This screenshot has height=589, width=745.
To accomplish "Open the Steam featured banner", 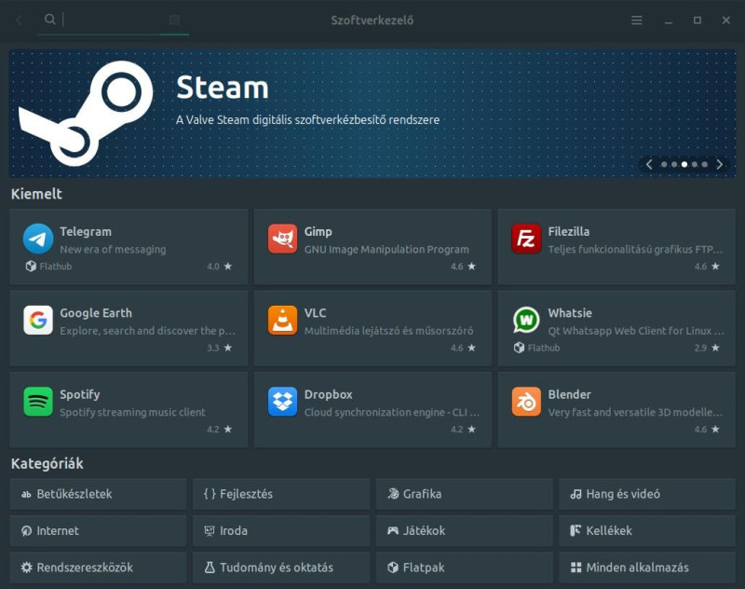I will (372, 114).
